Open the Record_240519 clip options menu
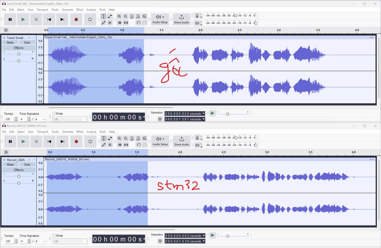Viewport: 381px width, 248px height. pos(371,159)
